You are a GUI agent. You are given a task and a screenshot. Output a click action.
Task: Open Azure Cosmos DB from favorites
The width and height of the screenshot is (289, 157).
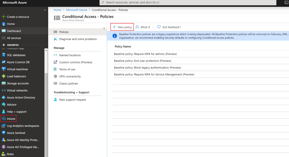click(18, 62)
